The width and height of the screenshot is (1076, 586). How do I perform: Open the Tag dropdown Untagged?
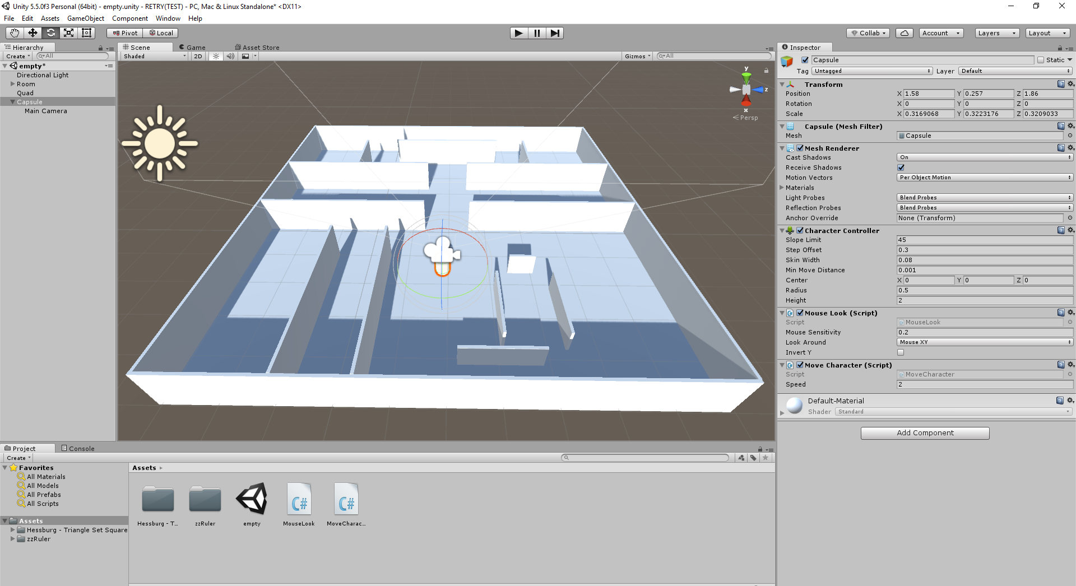pyautogui.click(x=872, y=71)
